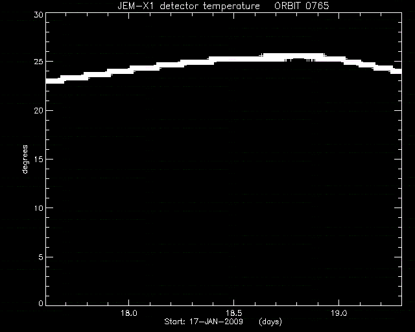Click the y-axis tick label 30

coord(38,14)
